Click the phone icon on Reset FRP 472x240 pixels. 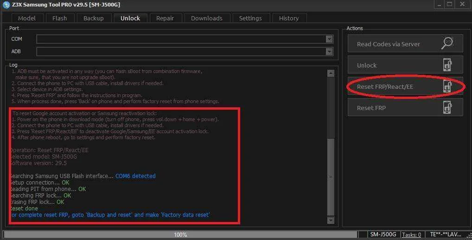pos(447,108)
